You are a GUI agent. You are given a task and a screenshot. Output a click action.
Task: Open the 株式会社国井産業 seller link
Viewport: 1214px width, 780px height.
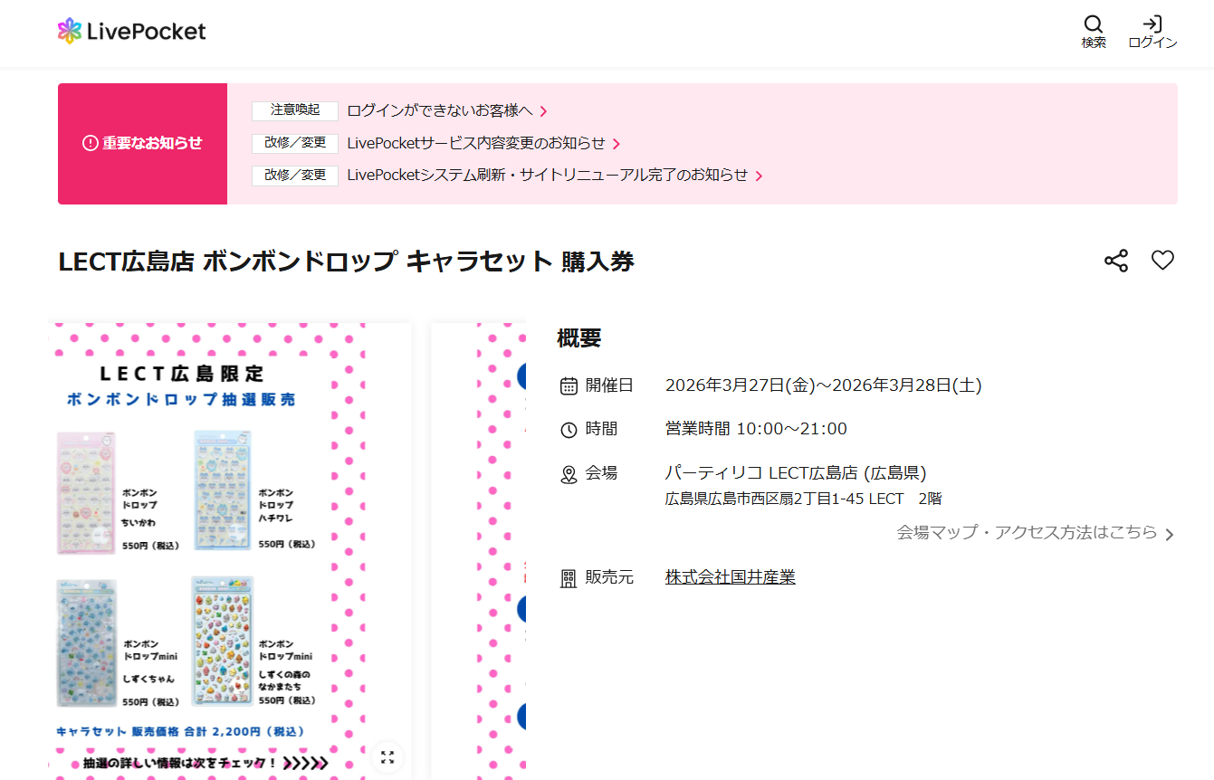coord(730,576)
